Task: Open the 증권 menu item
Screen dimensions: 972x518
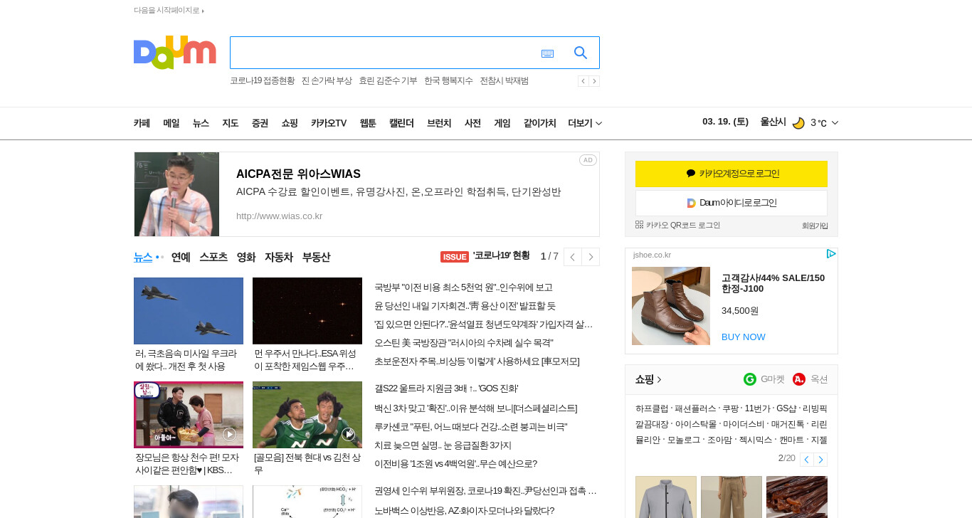Action: click(260, 123)
